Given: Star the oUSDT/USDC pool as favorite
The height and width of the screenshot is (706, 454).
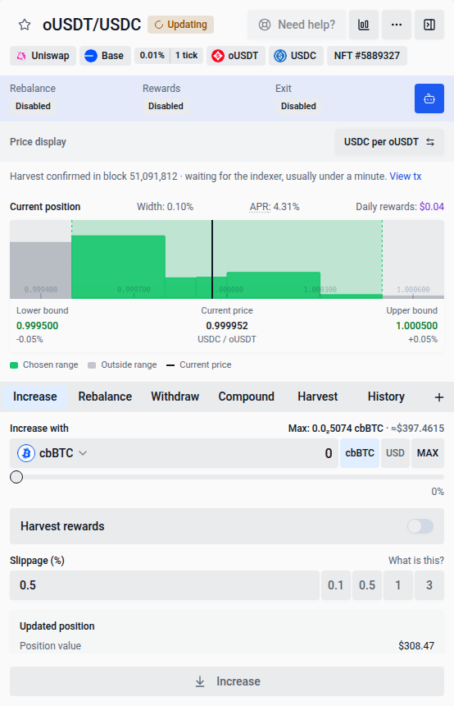Looking at the screenshot, I should click(25, 25).
